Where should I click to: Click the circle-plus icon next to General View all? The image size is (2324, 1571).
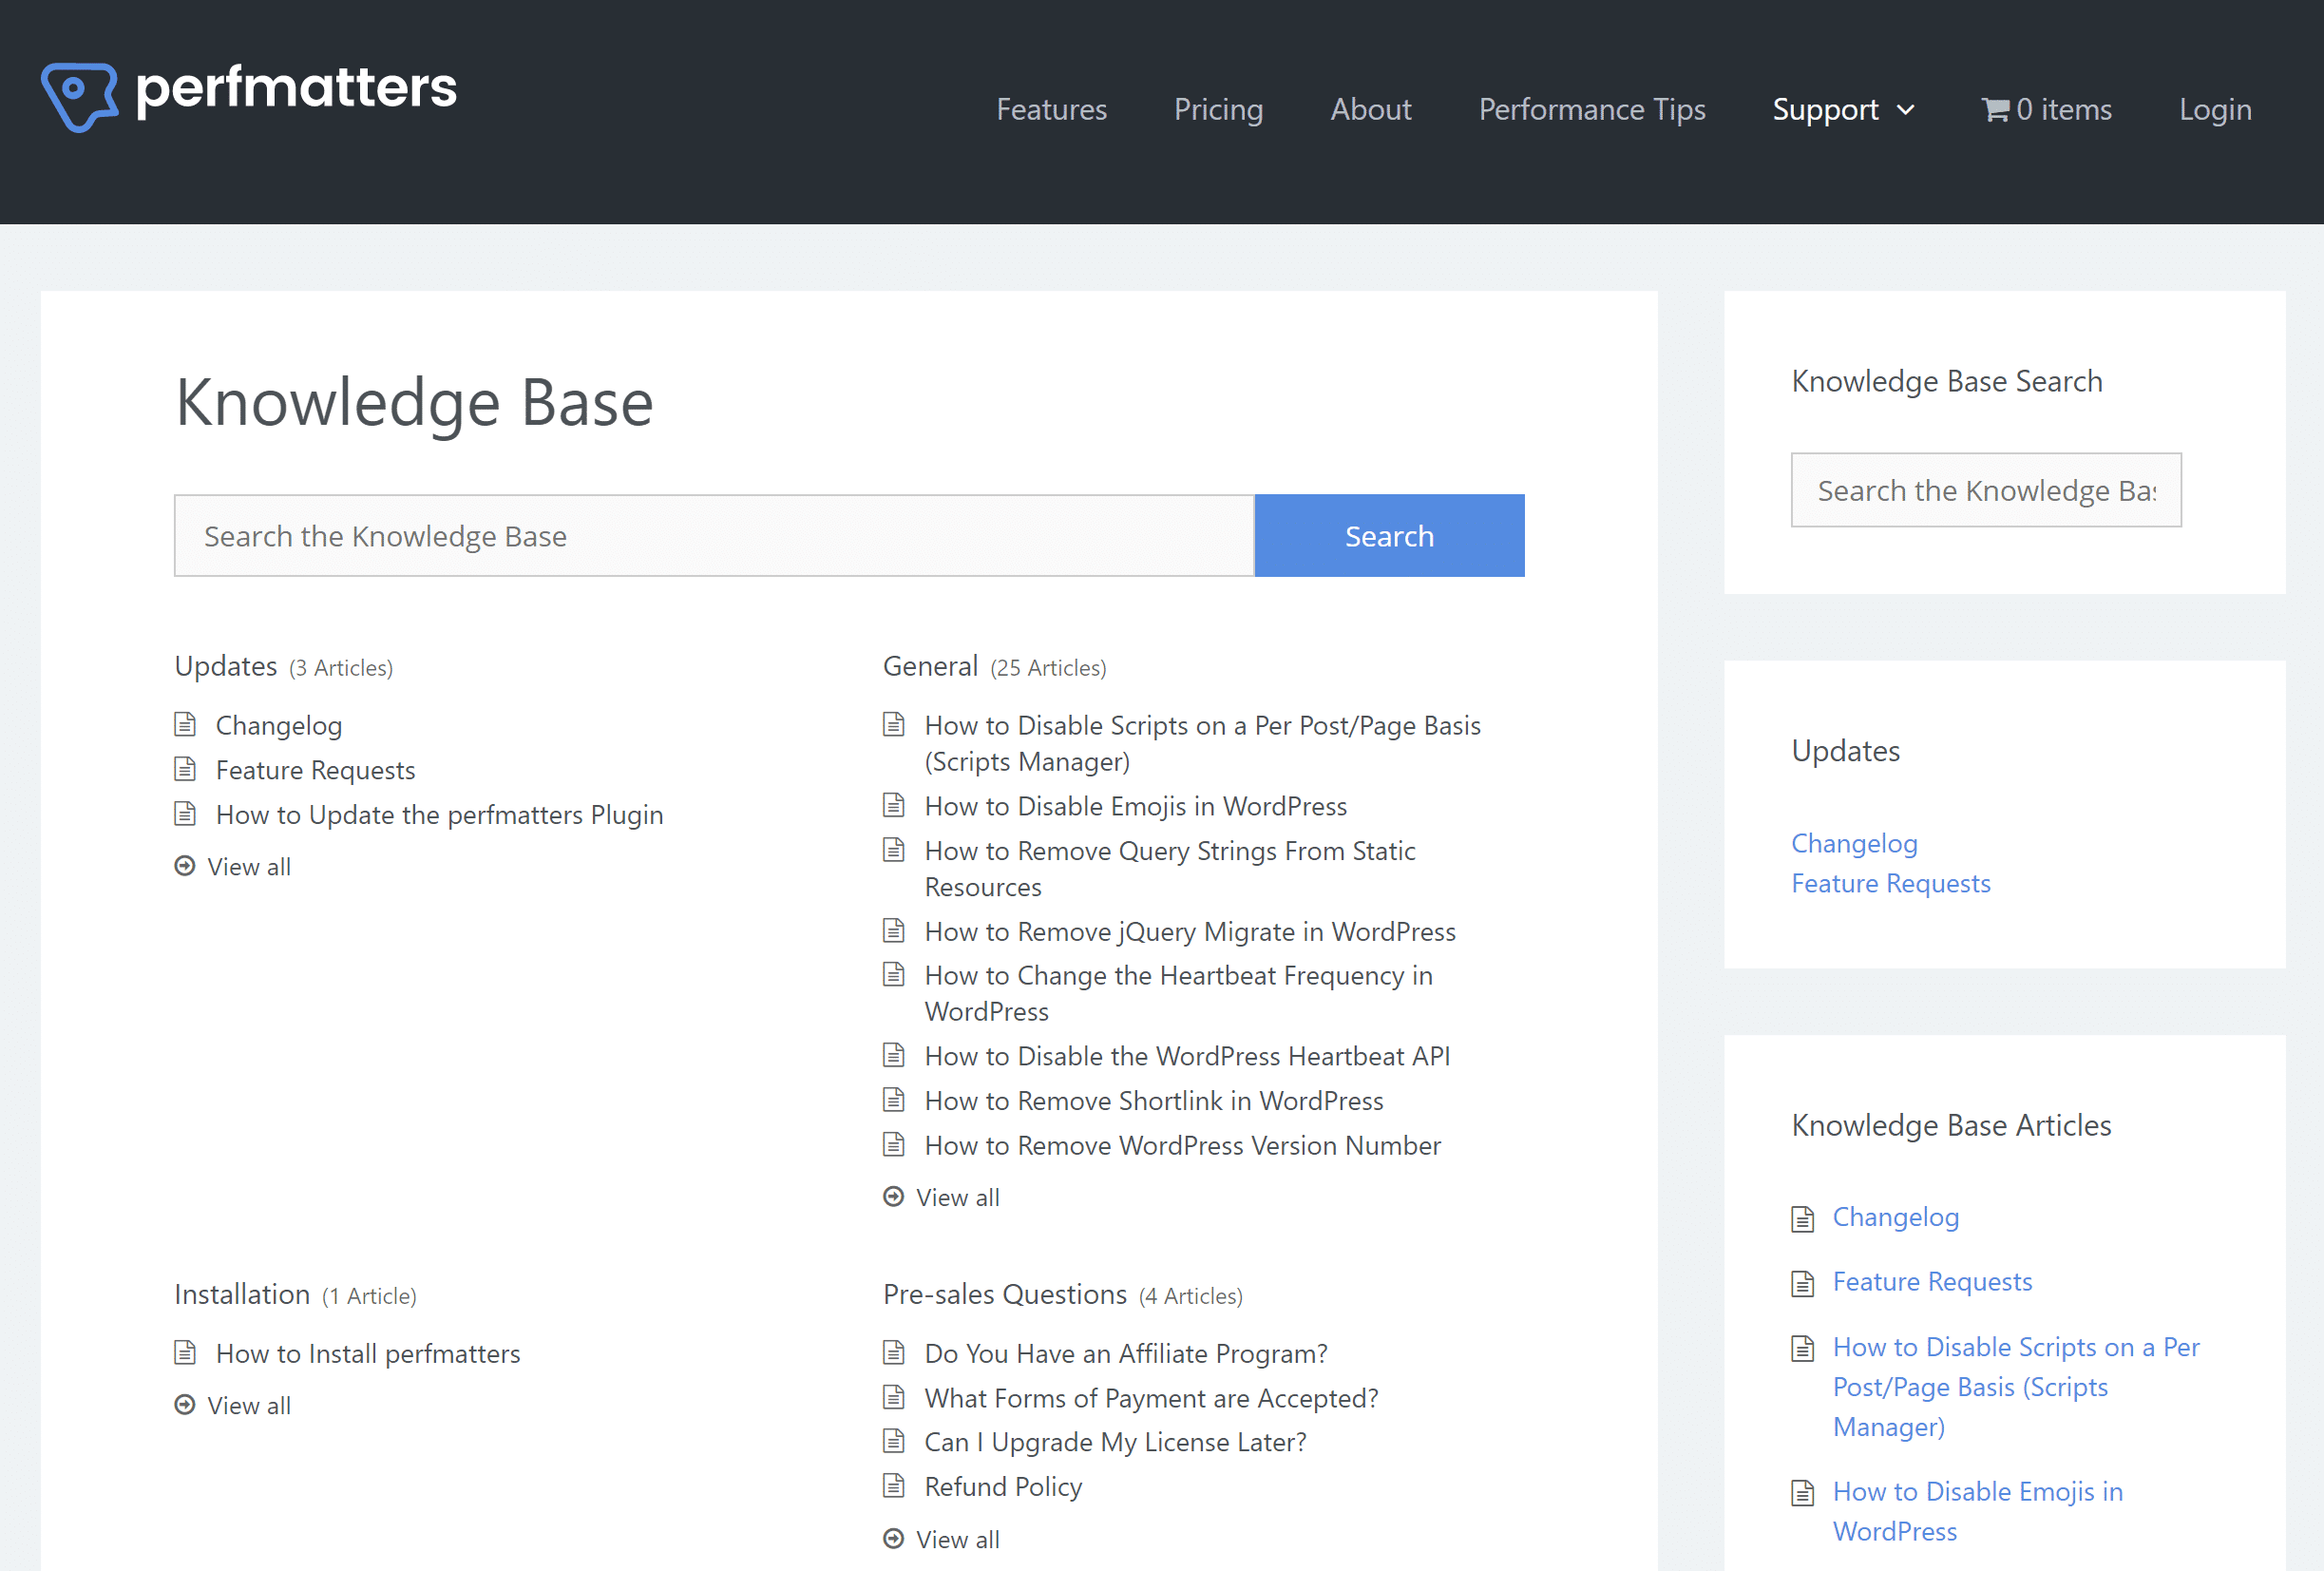click(896, 1196)
